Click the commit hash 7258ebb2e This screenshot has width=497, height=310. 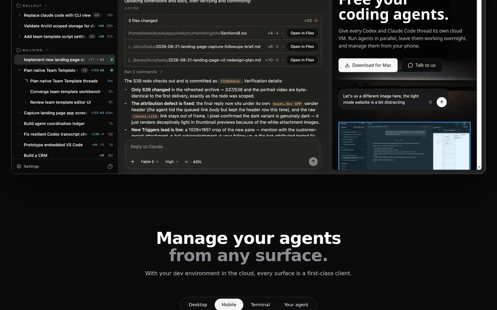pyautogui.click(x=229, y=81)
